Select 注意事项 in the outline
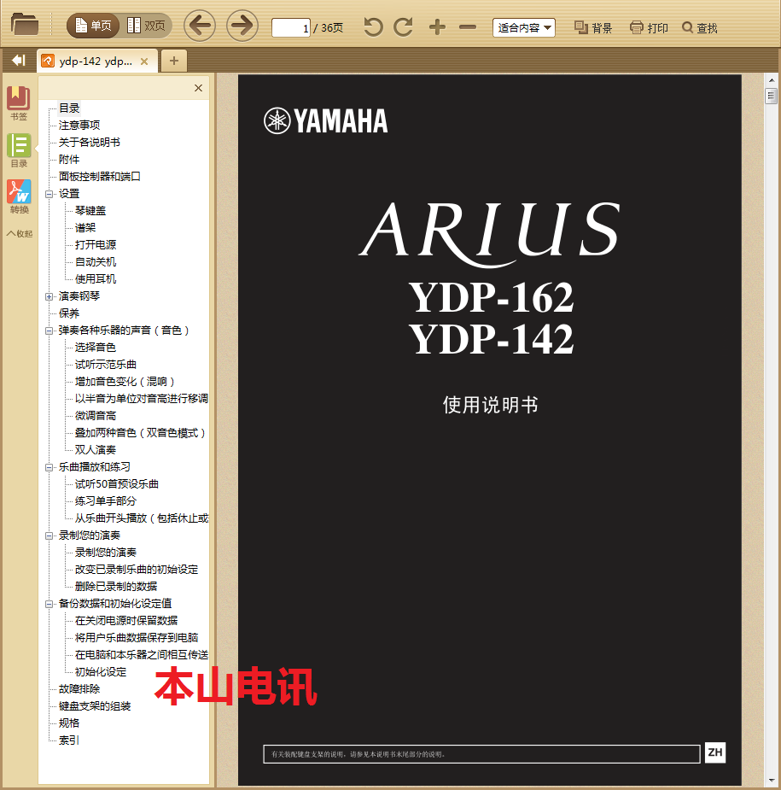 click(x=79, y=125)
